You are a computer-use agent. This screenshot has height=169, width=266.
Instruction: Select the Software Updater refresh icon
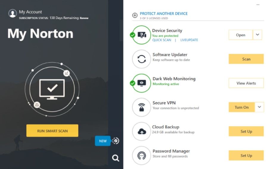(141, 59)
